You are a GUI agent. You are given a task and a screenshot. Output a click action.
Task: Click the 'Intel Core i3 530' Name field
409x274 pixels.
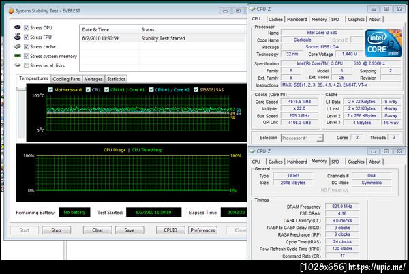coord(322,33)
